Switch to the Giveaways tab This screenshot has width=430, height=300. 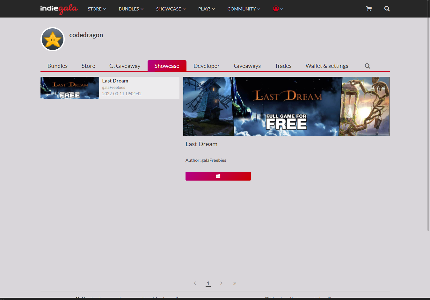(247, 66)
